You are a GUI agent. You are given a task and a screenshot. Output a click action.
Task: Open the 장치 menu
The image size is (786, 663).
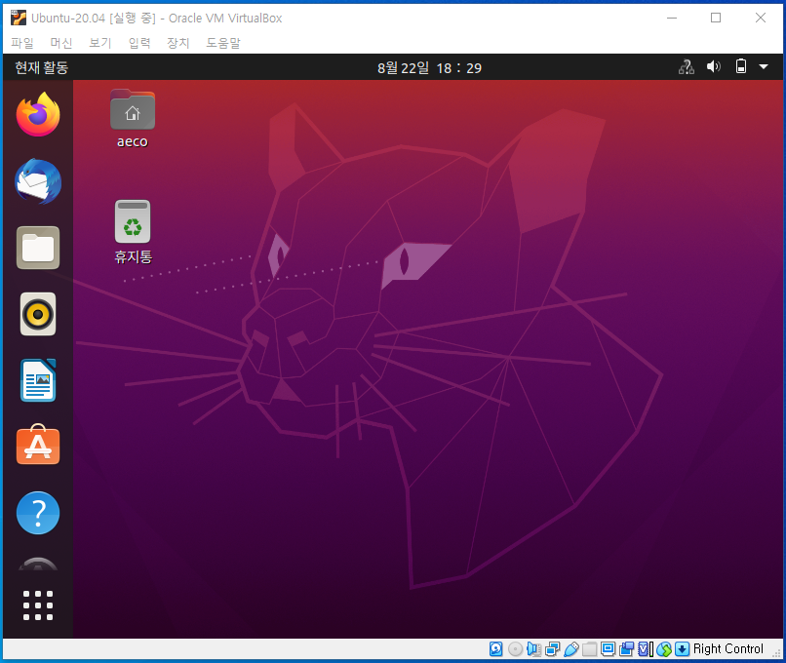[178, 43]
